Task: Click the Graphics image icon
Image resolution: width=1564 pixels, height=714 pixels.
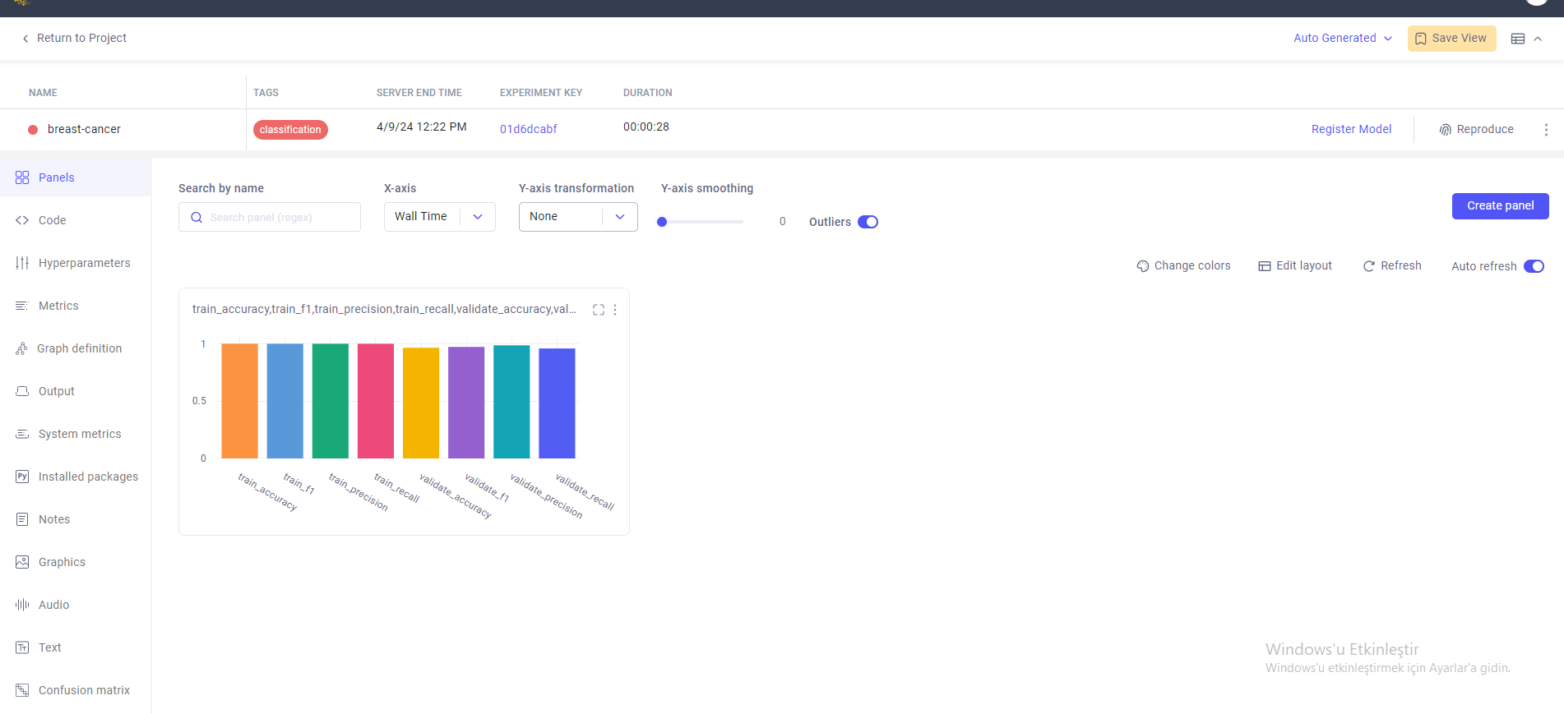Action: 22,562
